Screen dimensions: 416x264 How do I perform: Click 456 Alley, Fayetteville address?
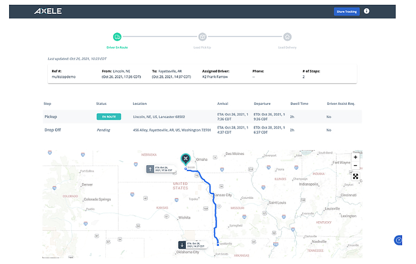point(172,130)
